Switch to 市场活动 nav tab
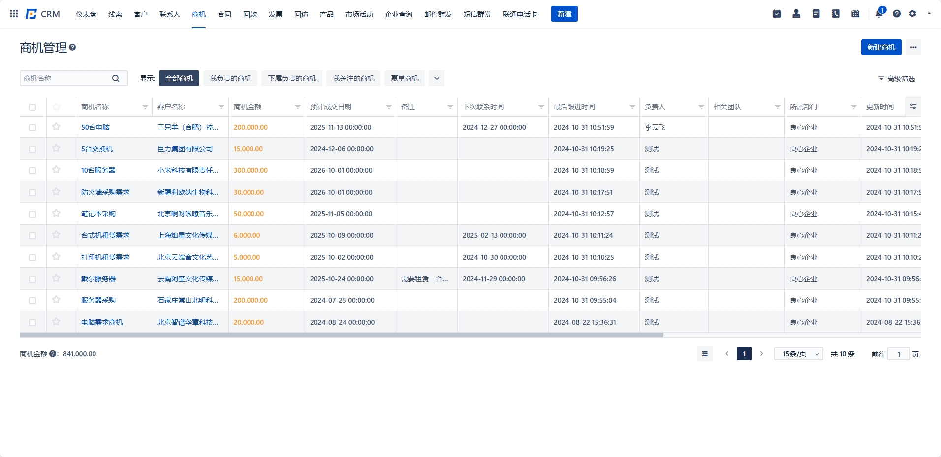The height and width of the screenshot is (457, 941). tap(359, 14)
